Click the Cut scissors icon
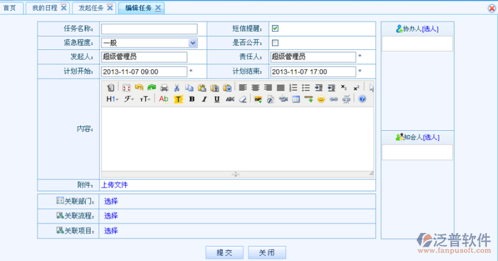This screenshot has width=498, height=261. click(x=177, y=87)
